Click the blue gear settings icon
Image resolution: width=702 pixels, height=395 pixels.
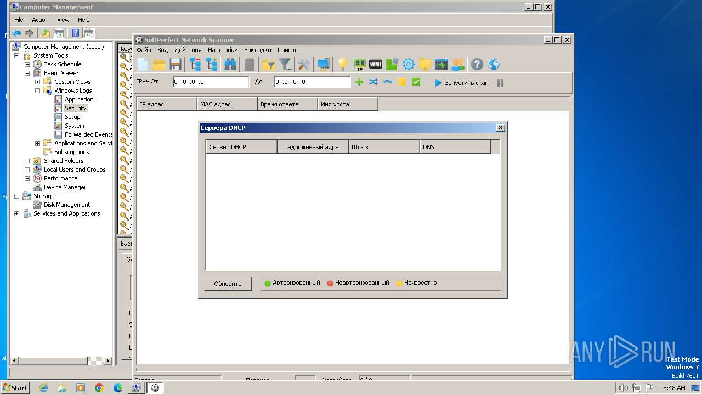coord(409,64)
